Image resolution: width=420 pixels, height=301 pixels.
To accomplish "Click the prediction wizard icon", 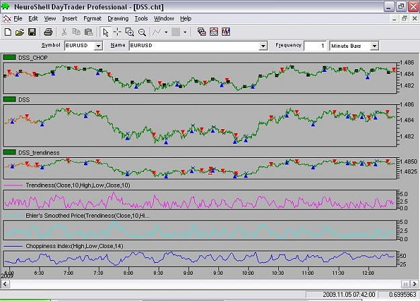I will tap(214, 32).
